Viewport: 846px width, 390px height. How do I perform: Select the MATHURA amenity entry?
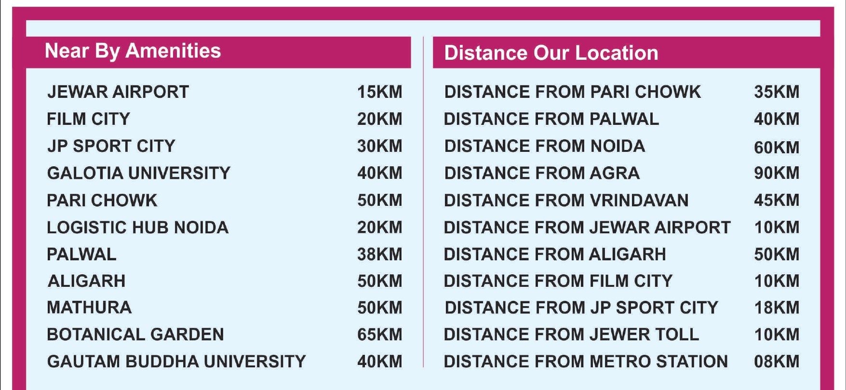tap(225, 308)
